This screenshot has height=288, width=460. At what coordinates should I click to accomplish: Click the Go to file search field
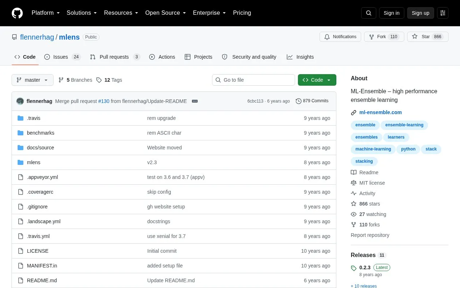coord(253,80)
